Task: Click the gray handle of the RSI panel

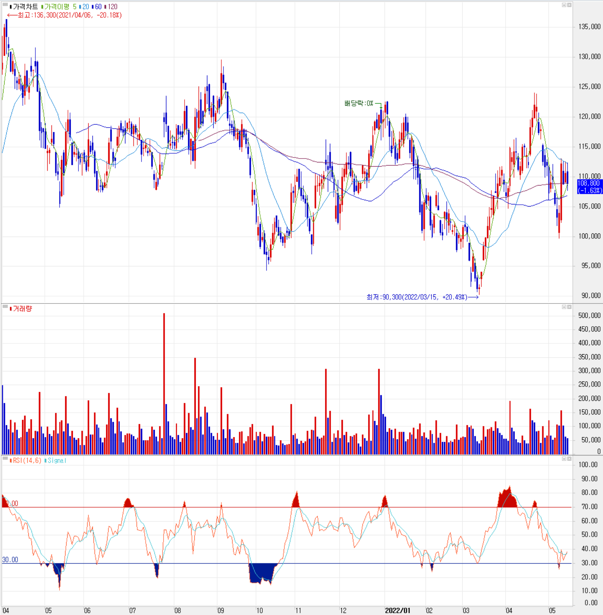Action: click(x=5, y=458)
